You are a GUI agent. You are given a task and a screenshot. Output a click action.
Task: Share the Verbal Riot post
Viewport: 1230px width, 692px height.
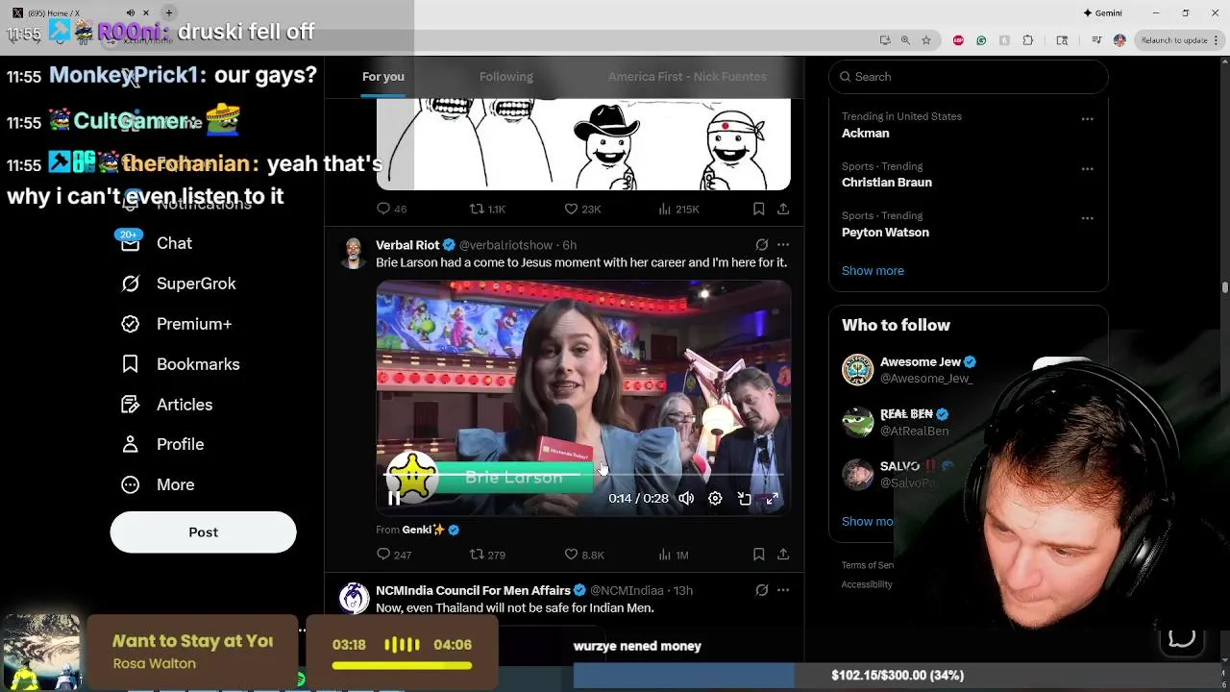click(783, 555)
